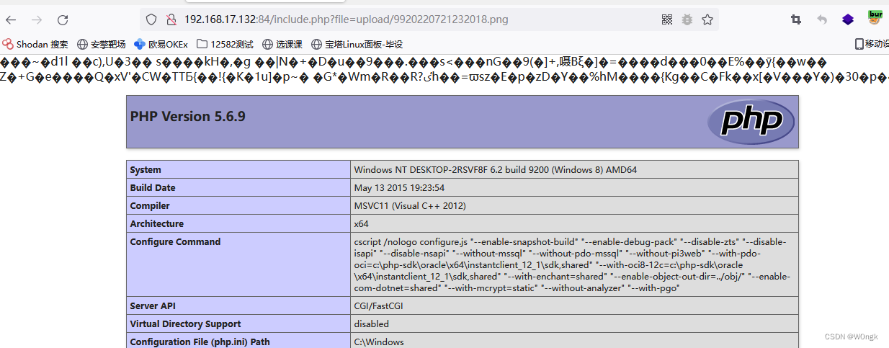Click the 'CGI/FastCGI' value
This screenshot has height=348, width=889.
379,306
